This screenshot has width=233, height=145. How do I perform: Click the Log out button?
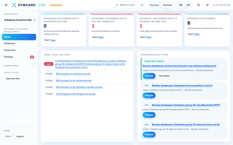tap(20, 136)
